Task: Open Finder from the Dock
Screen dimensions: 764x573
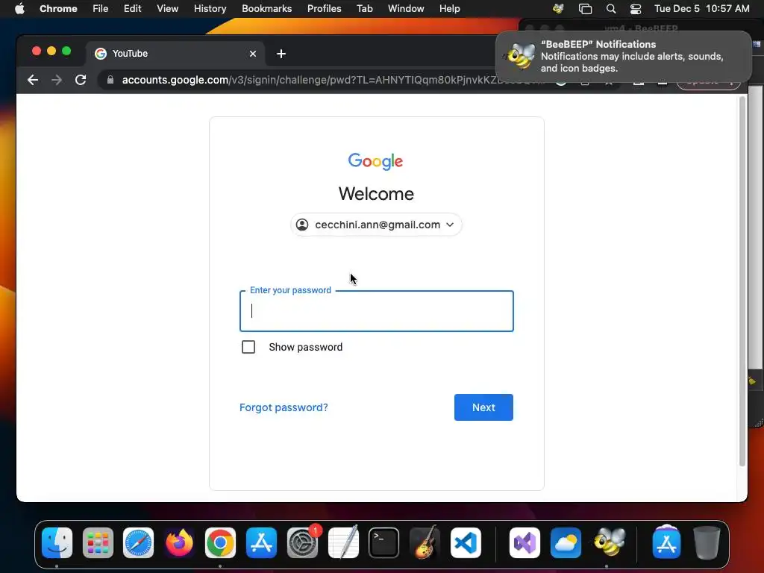Action: pyautogui.click(x=57, y=543)
